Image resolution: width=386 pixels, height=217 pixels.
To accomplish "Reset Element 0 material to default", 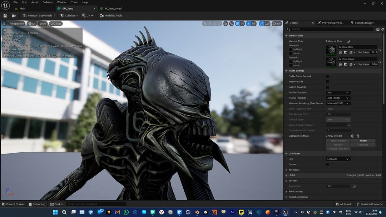I will pyautogui.click(x=380, y=50).
